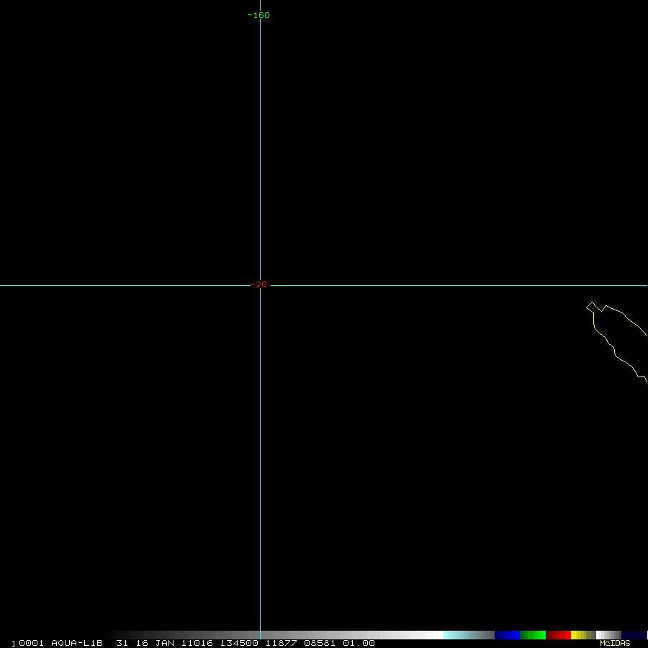Click the yellow coastline outline

(614, 352)
